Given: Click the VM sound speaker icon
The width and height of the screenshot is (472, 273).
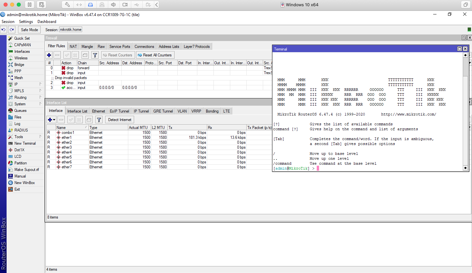Looking at the screenshot, I should tap(113, 5).
